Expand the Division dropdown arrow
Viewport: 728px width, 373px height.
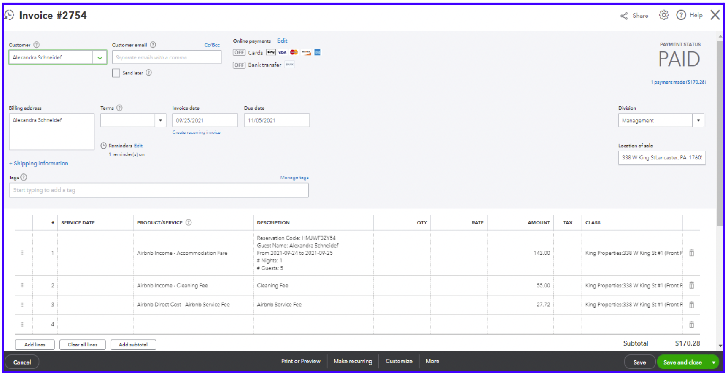698,121
